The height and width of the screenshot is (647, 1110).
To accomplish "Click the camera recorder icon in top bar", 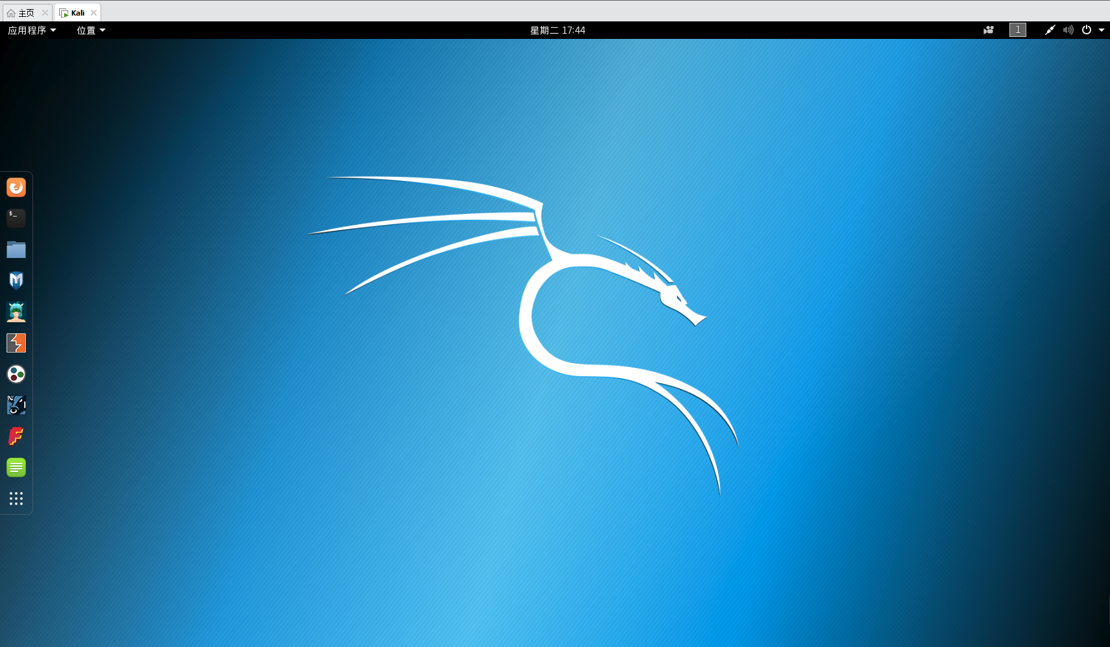I will coord(989,30).
